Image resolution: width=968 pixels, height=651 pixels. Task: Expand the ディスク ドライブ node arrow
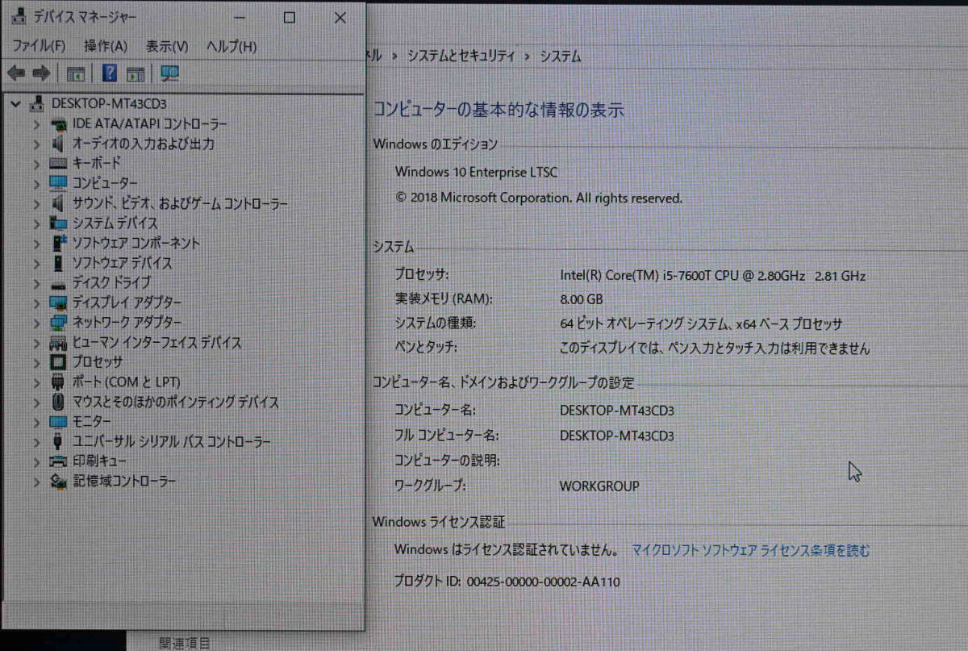coord(36,283)
